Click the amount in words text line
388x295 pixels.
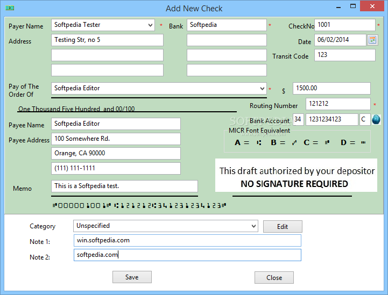tap(76, 109)
